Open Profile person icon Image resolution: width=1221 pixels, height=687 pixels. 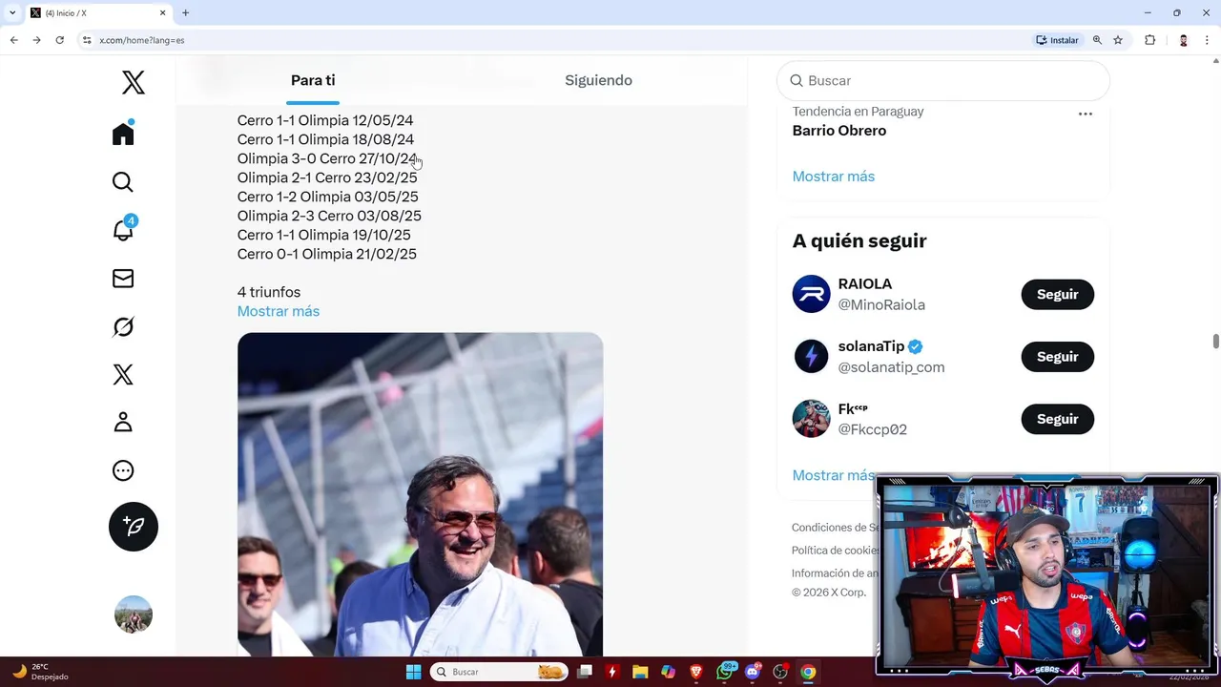click(123, 422)
